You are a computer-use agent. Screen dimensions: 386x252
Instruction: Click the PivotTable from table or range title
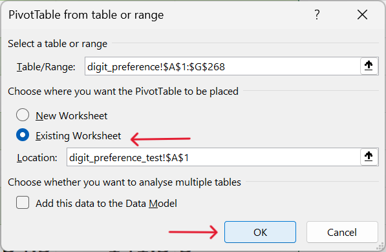click(x=86, y=15)
